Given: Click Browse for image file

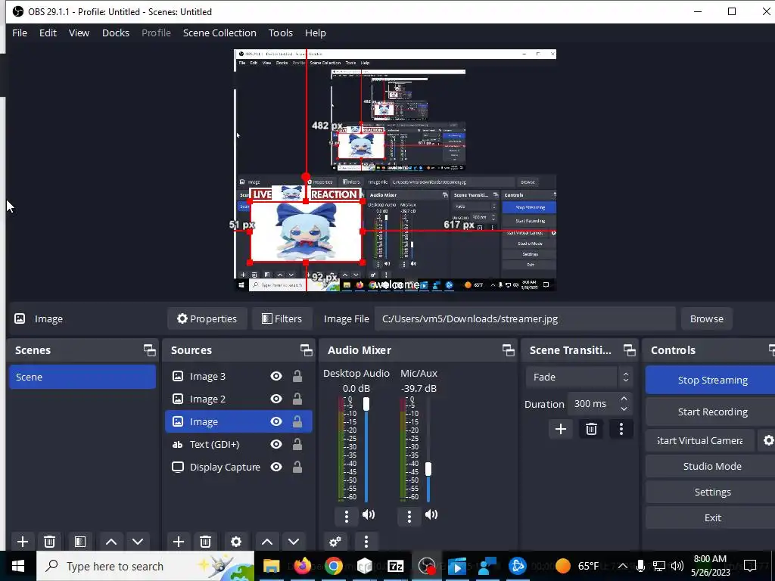Looking at the screenshot, I should tap(707, 318).
